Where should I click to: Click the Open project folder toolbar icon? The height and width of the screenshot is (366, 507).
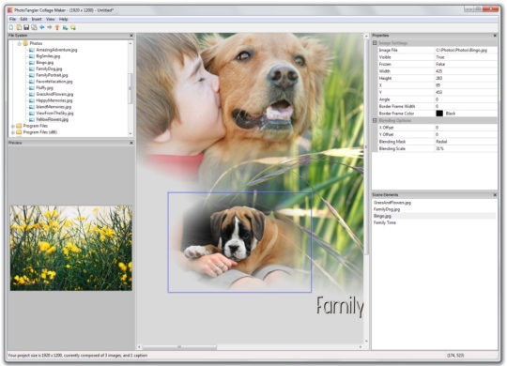[19, 27]
